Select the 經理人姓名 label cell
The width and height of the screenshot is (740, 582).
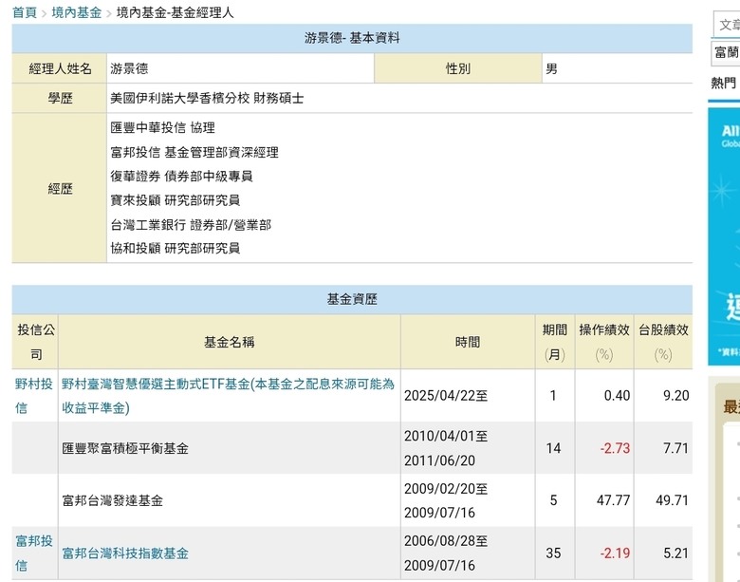point(60,69)
